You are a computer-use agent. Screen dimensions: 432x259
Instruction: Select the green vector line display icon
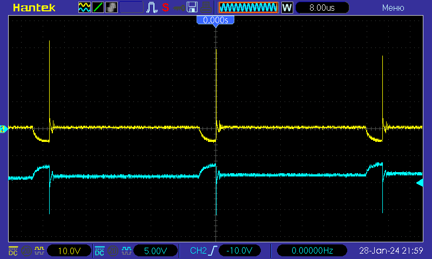[98, 8]
